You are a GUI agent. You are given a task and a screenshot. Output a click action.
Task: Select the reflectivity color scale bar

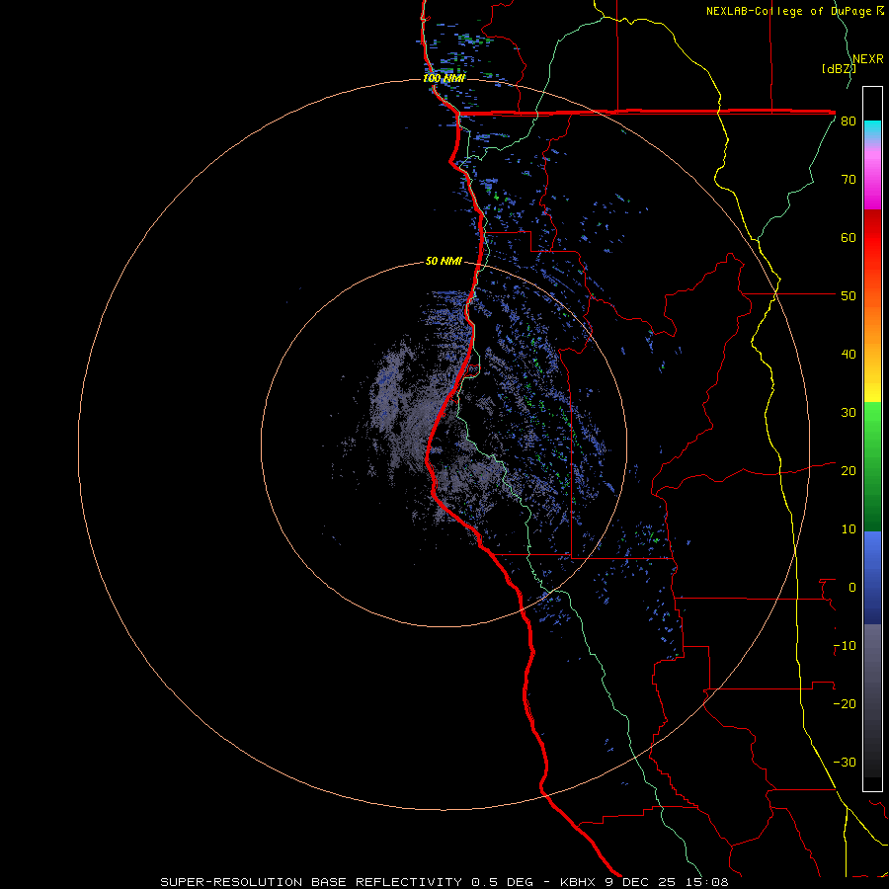(872, 439)
